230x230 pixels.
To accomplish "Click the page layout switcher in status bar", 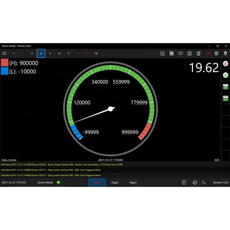I will [x=184, y=183].
